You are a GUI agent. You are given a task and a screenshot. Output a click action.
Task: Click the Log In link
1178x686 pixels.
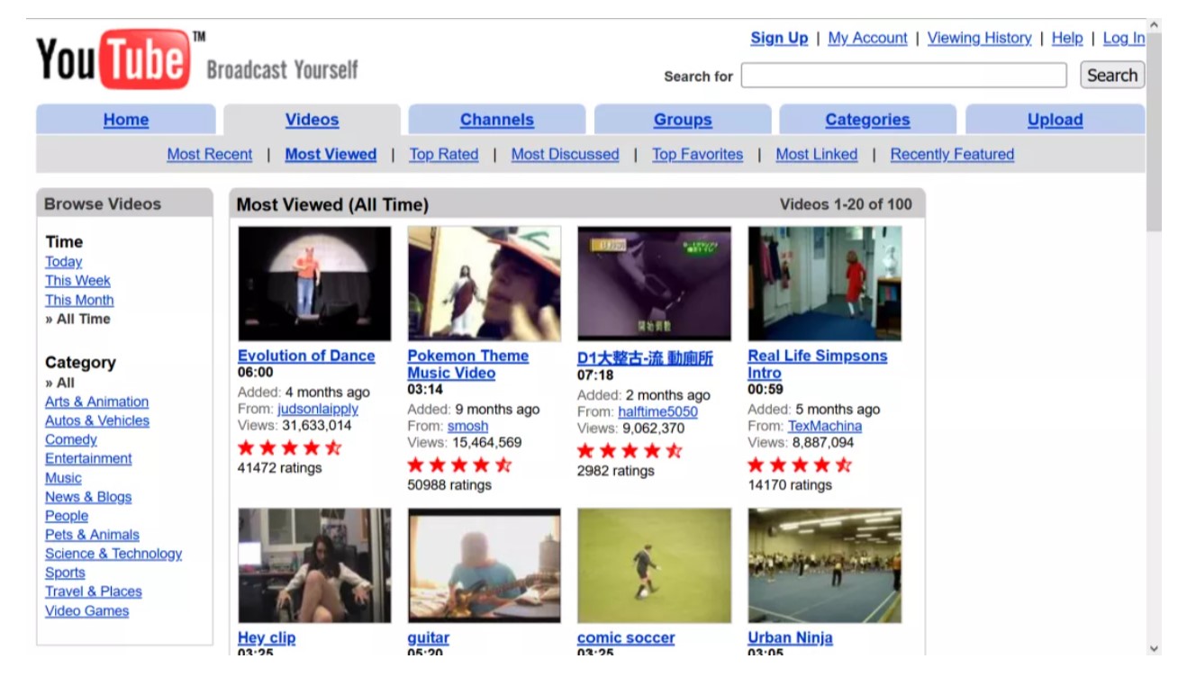coord(1124,38)
